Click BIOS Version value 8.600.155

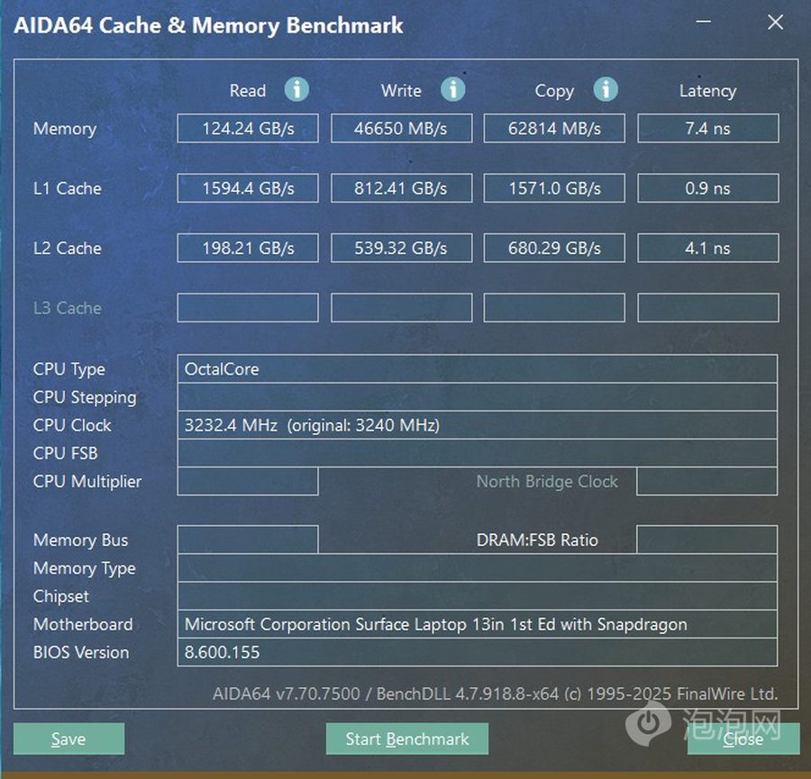[x=478, y=652]
